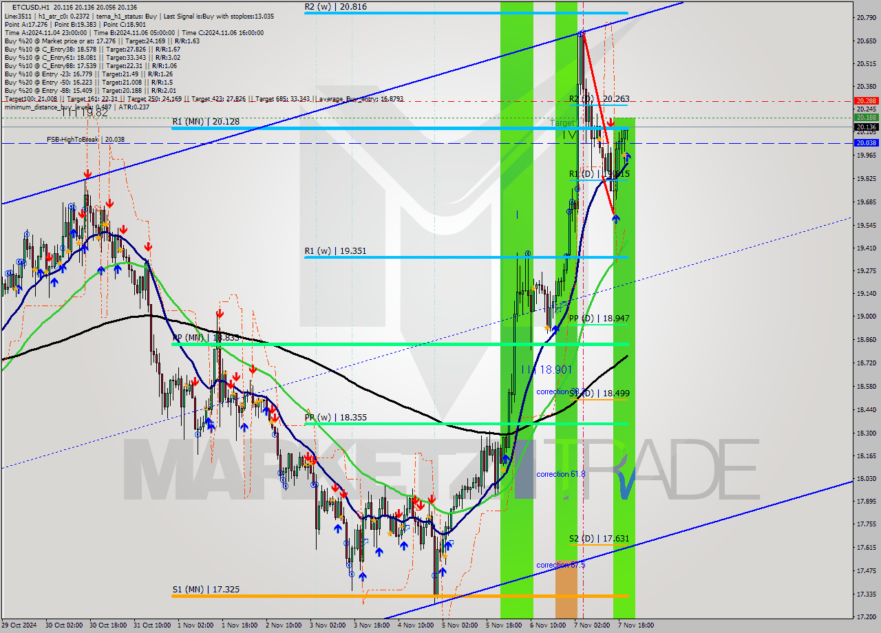Viewport: 881px width, 633px height.
Task: Click the 17.200 price axis value
Action: click(866, 616)
